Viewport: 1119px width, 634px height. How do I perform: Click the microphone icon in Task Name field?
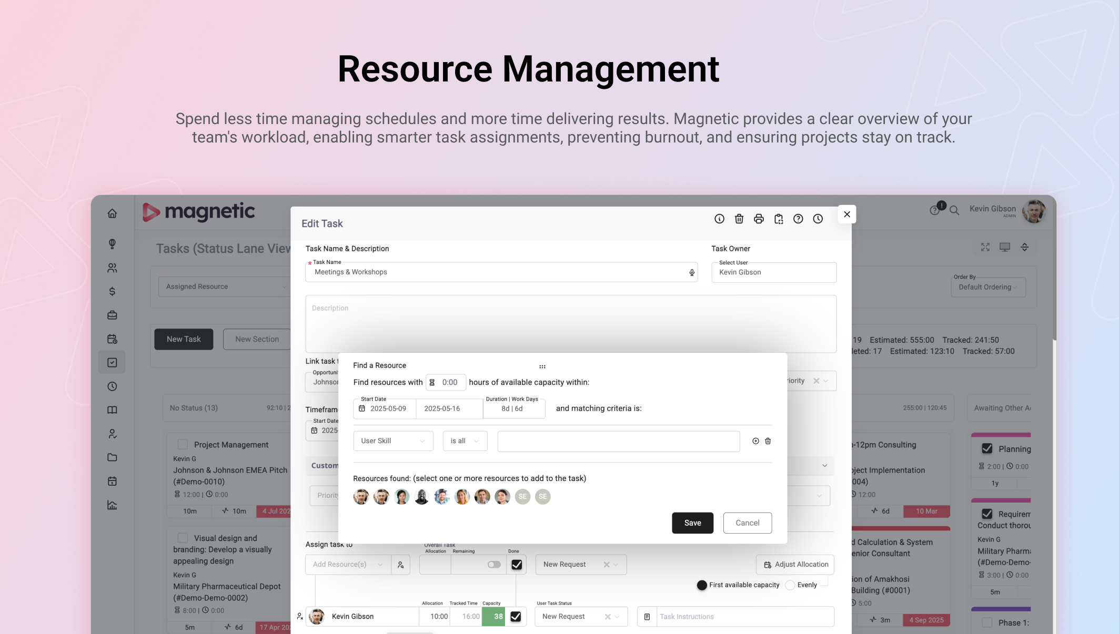point(692,272)
